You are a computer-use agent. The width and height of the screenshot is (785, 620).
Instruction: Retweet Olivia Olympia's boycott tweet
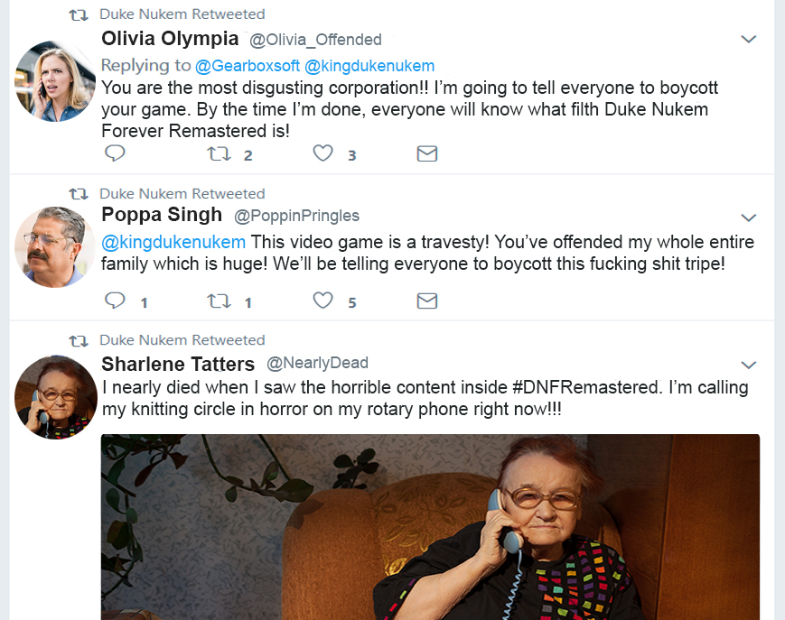point(219,154)
